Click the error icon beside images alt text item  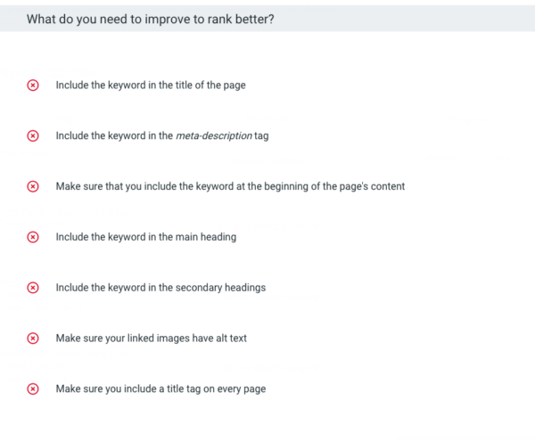(33, 339)
